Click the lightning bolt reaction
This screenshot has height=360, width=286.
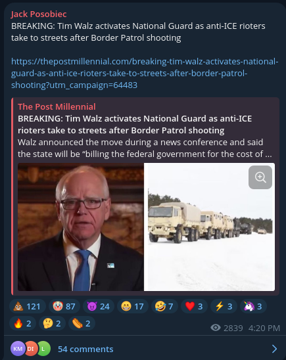click(x=224, y=306)
